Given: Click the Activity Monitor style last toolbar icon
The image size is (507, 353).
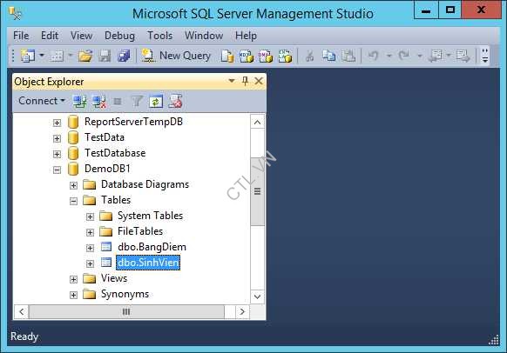Looking at the screenshot, I should point(176,102).
